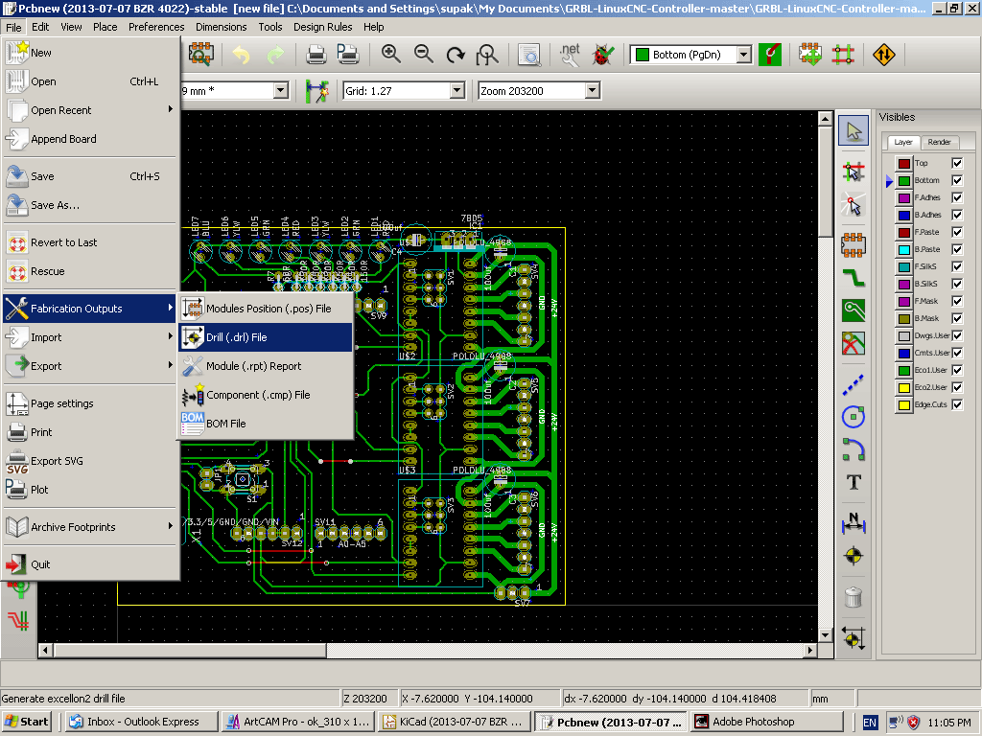
Task: Open the Export submenu
Action: (x=46, y=366)
